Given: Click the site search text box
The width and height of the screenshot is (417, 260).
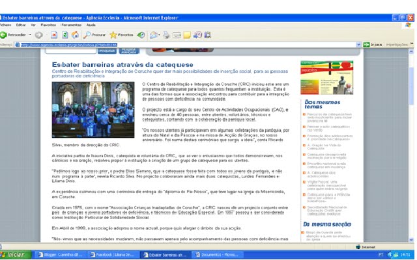Looking at the screenshot, I should pyautogui.click(x=71, y=51).
